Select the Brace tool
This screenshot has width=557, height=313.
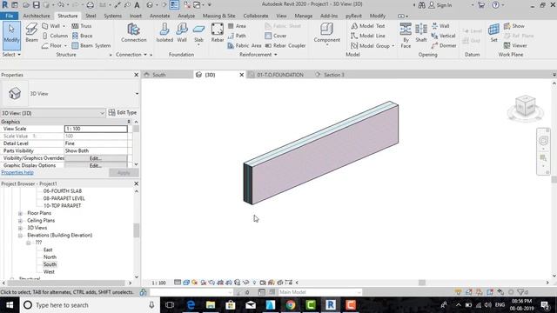(x=83, y=36)
